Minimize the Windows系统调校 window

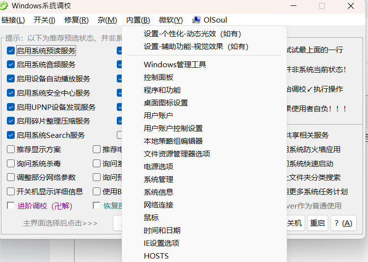coord(293,6)
